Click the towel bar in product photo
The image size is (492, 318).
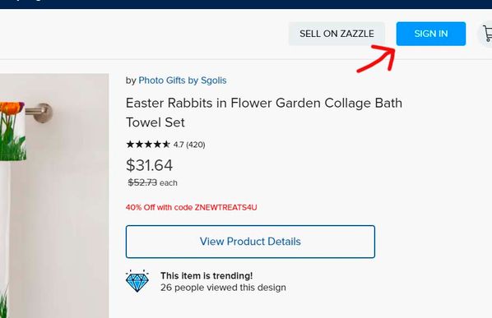[39, 112]
